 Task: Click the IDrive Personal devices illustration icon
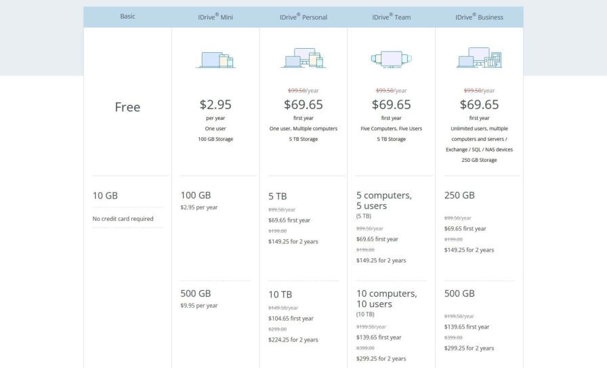coord(303,58)
